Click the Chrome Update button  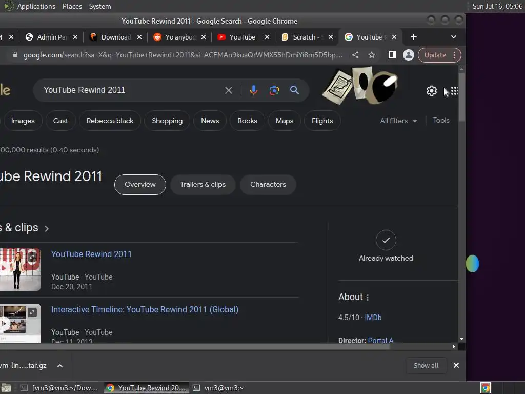(x=435, y=55)
